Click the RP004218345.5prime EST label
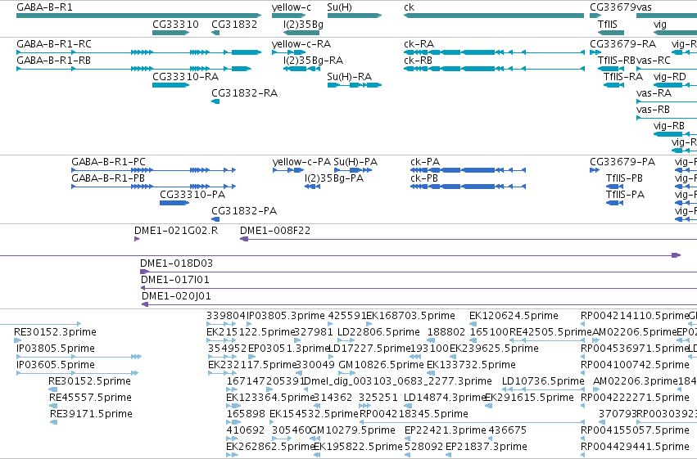This screenshot has height=459, width=697. (414, 414)
